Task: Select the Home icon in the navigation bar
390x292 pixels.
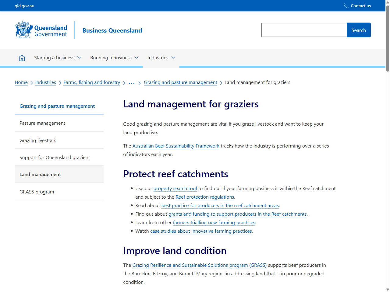Action: click(x=22, y=57)
